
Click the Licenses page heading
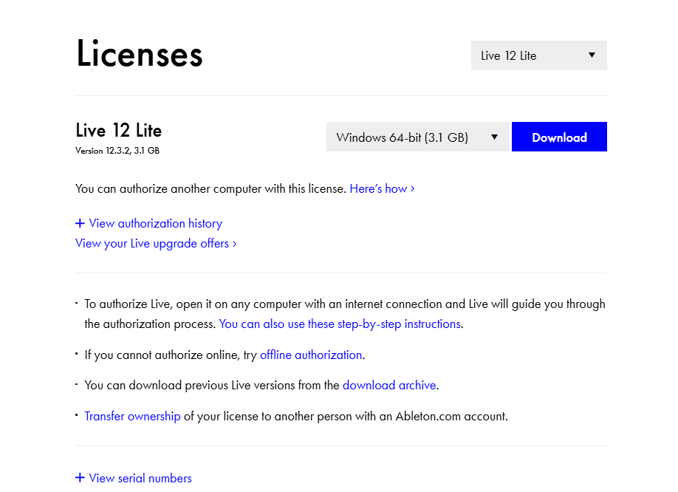(x=140, y=55)
